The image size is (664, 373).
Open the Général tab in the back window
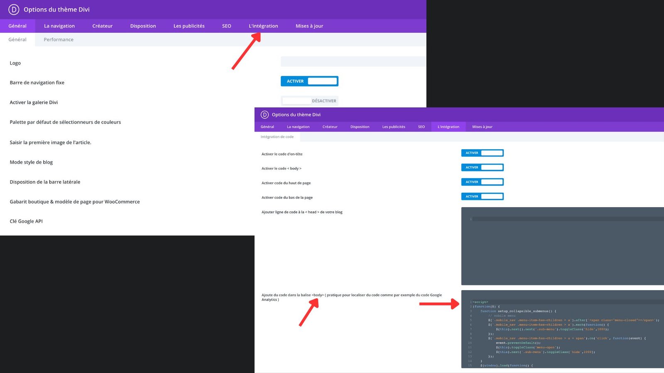click(17, 26)
